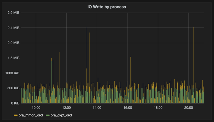
Task: Click the yellow ora_mmon_orcl color swatch
Action: (16, 115)
